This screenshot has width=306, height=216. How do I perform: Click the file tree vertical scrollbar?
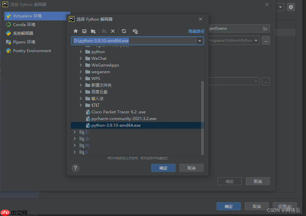pyautogui.click(x=203, y=118)
